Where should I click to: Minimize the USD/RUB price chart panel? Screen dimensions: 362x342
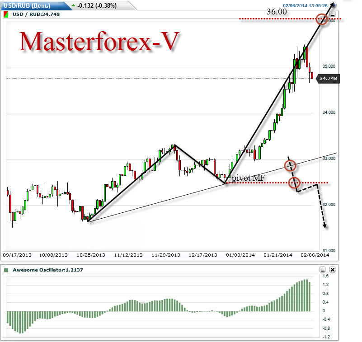[333, 14]
